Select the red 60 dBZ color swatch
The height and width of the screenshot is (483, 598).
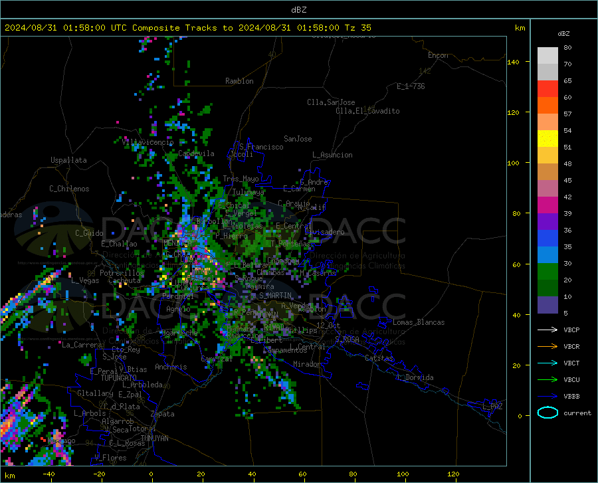tap(548, 89)
